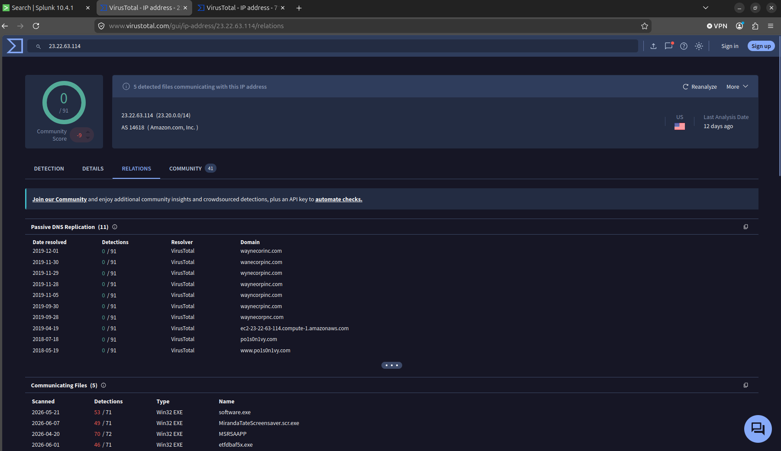
Task: Click the browser URL address bar
Action: (372, 26)
